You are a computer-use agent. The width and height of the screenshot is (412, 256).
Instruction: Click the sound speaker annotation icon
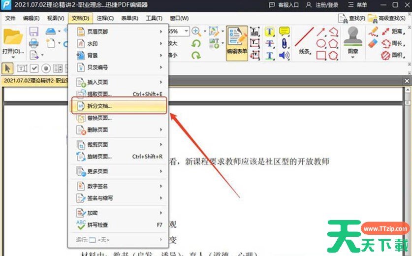284,55
